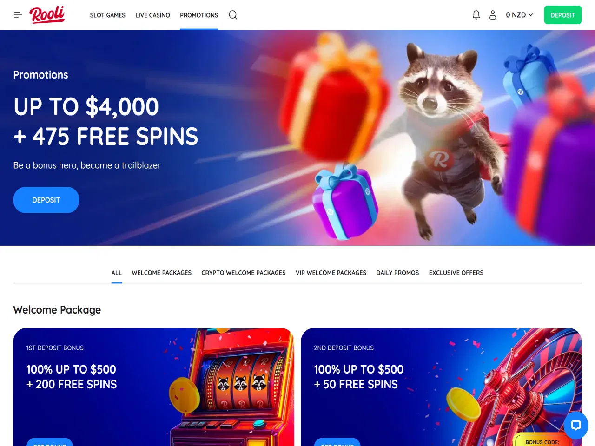
Task: Open the live chat bubble
Action: pos(576,425)
